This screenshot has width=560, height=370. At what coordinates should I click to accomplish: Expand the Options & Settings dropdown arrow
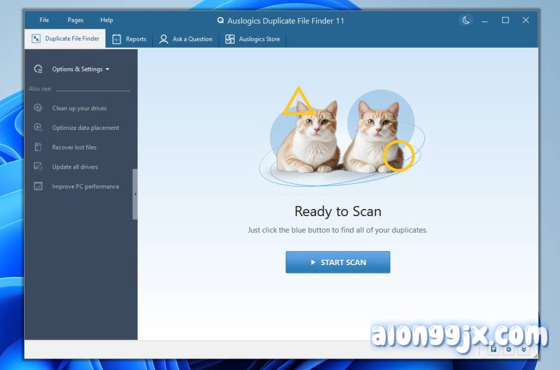pyautogui.click(x=107, y=69)
